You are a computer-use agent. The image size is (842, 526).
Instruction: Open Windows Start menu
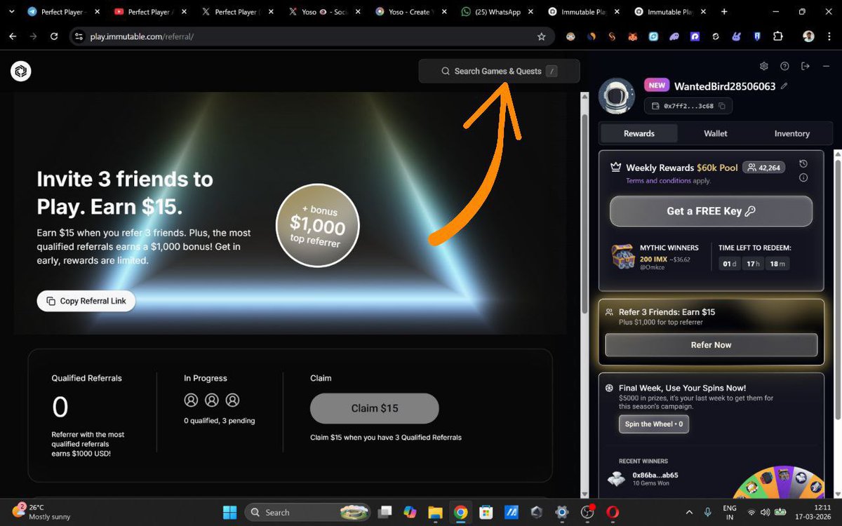230,512
